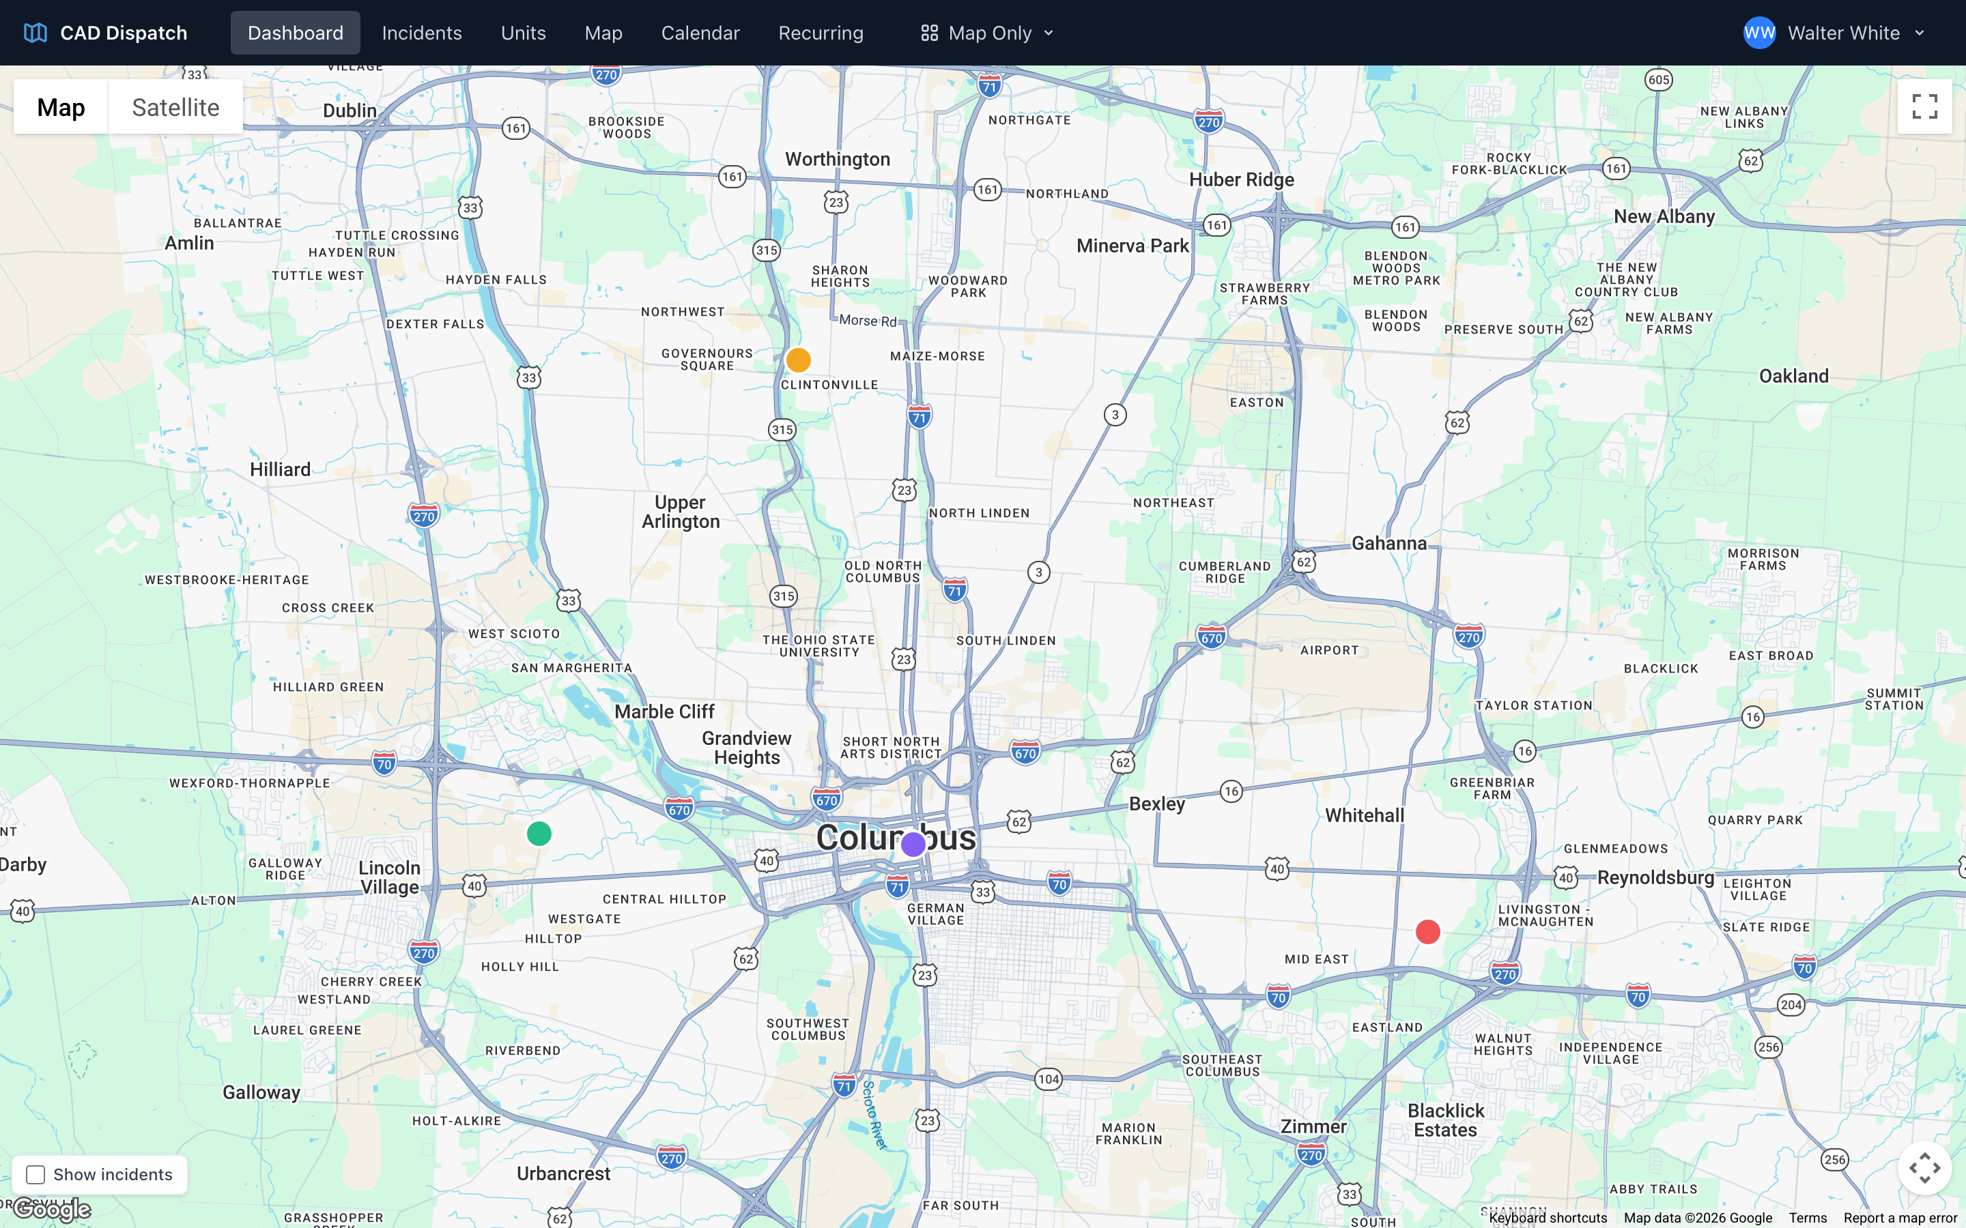Click the Marble Cliff label
This screenshot has height=1228, width=1966.
[x=664, y=712]
